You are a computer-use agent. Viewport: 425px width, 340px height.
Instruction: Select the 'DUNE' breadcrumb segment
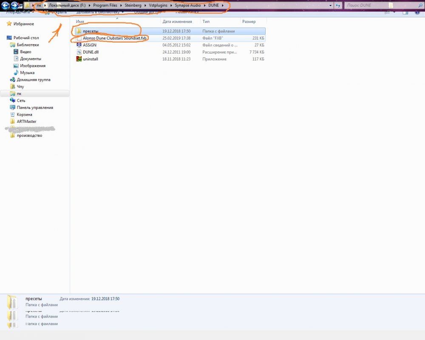[214, 6]
